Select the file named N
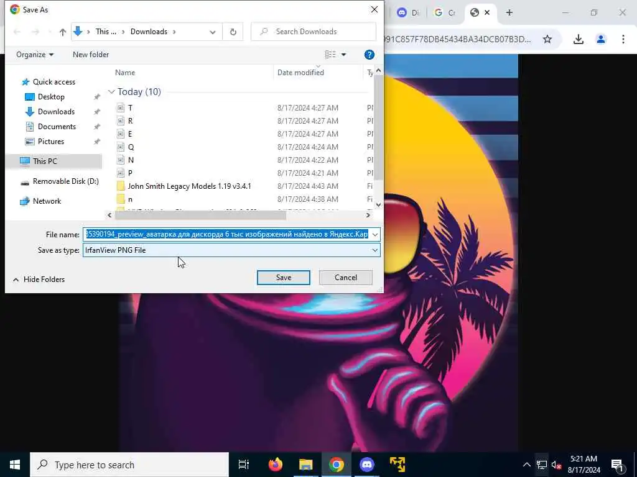This screenshot has width=637, height=477. coord(131,160)
